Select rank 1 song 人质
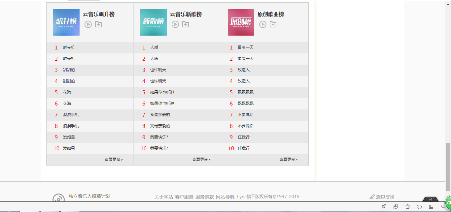The width and height of the screenshot is (451, 212). point(154,47)
